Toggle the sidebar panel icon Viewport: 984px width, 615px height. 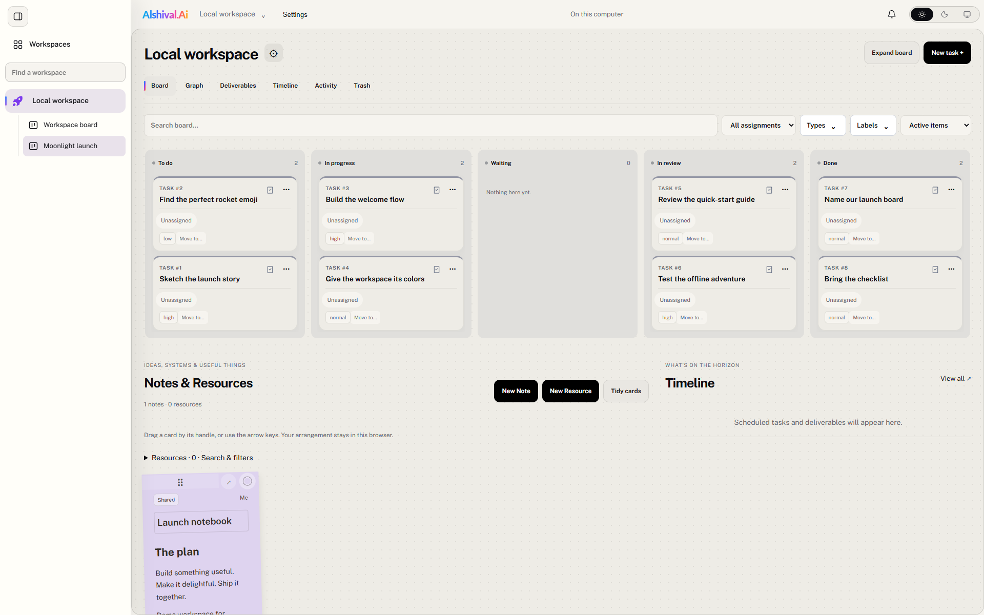point(18,16)
